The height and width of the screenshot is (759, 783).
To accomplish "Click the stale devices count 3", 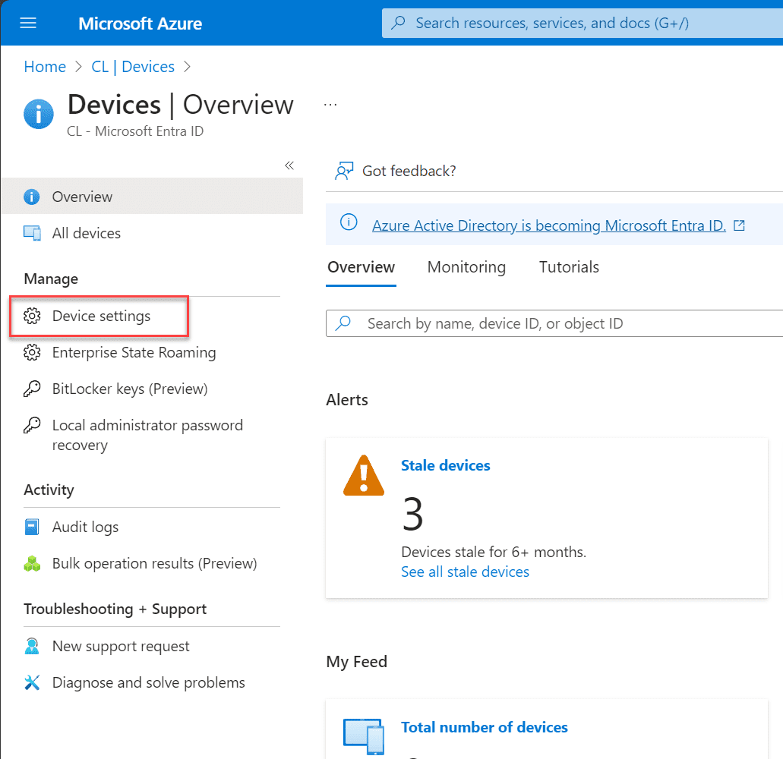I will pos(412,514).
